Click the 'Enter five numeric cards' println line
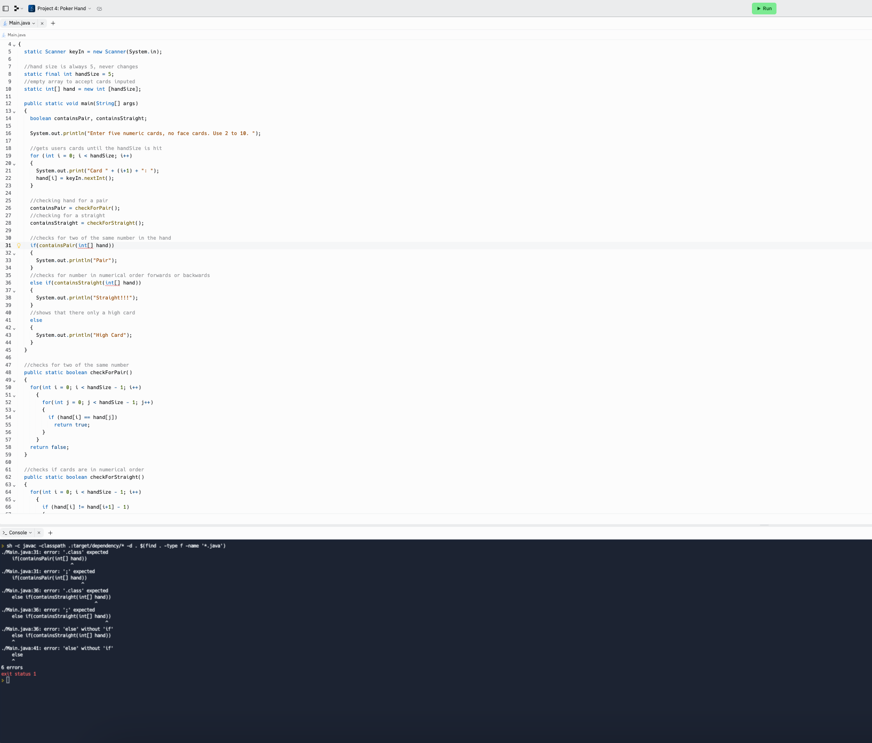This screenshot has width=872, height=743. pyautogui.click(x=146, y=133)
